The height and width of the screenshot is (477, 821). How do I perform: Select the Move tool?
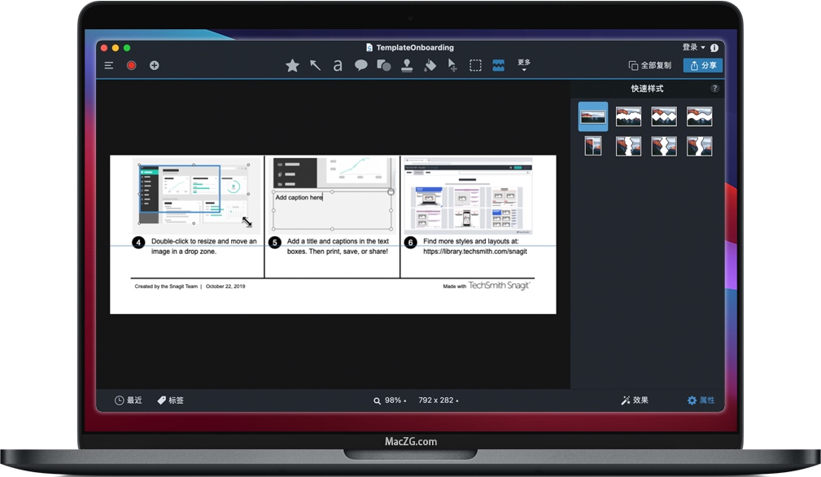pyautogui.click(x=452, y=65)
